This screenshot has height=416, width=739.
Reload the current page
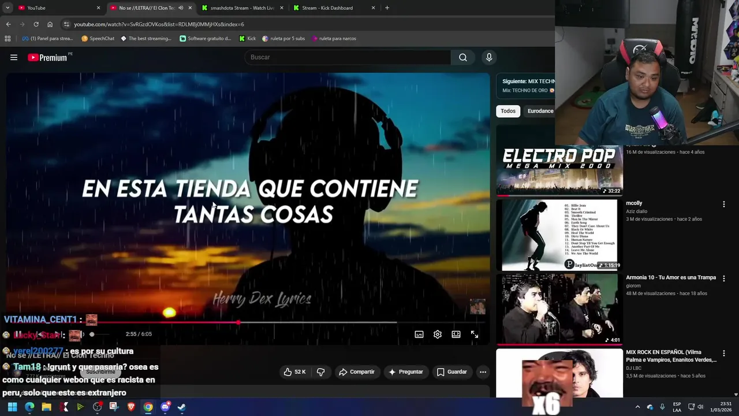tap(36, 24)
